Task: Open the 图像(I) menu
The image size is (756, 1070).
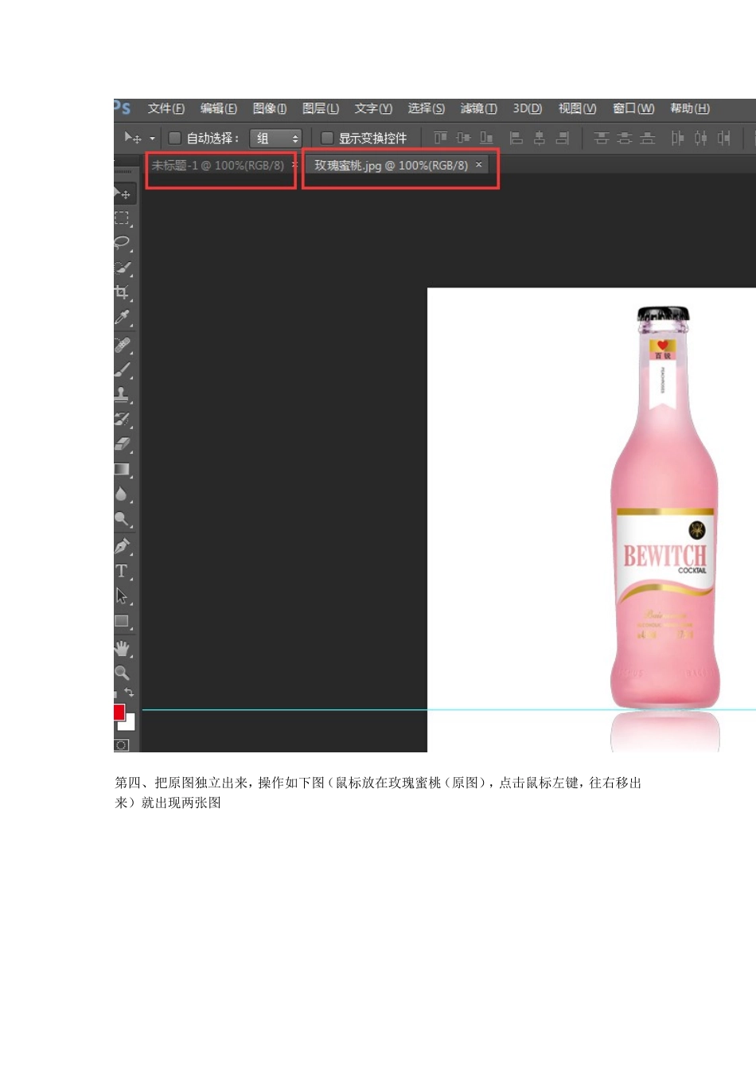Action: (270, 108)
